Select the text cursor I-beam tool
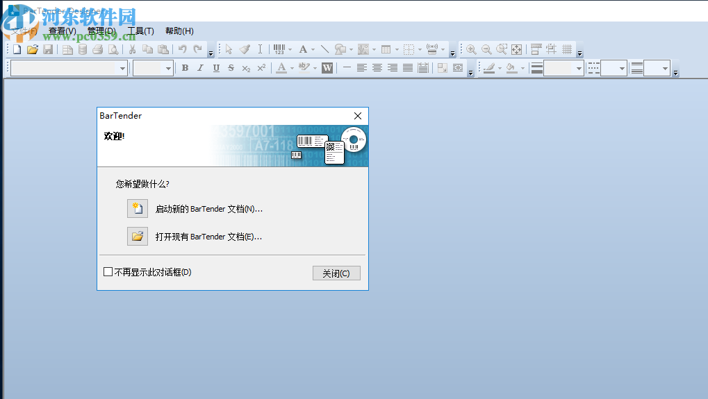This screenshot has height=399, width=708. (260, 49)
